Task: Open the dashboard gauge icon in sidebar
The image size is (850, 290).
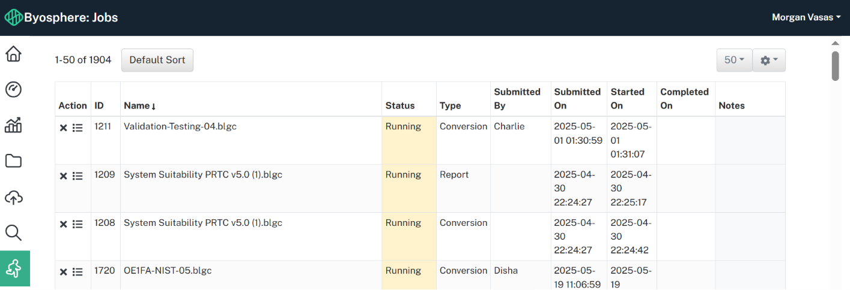Action: [x=13, y=90]
